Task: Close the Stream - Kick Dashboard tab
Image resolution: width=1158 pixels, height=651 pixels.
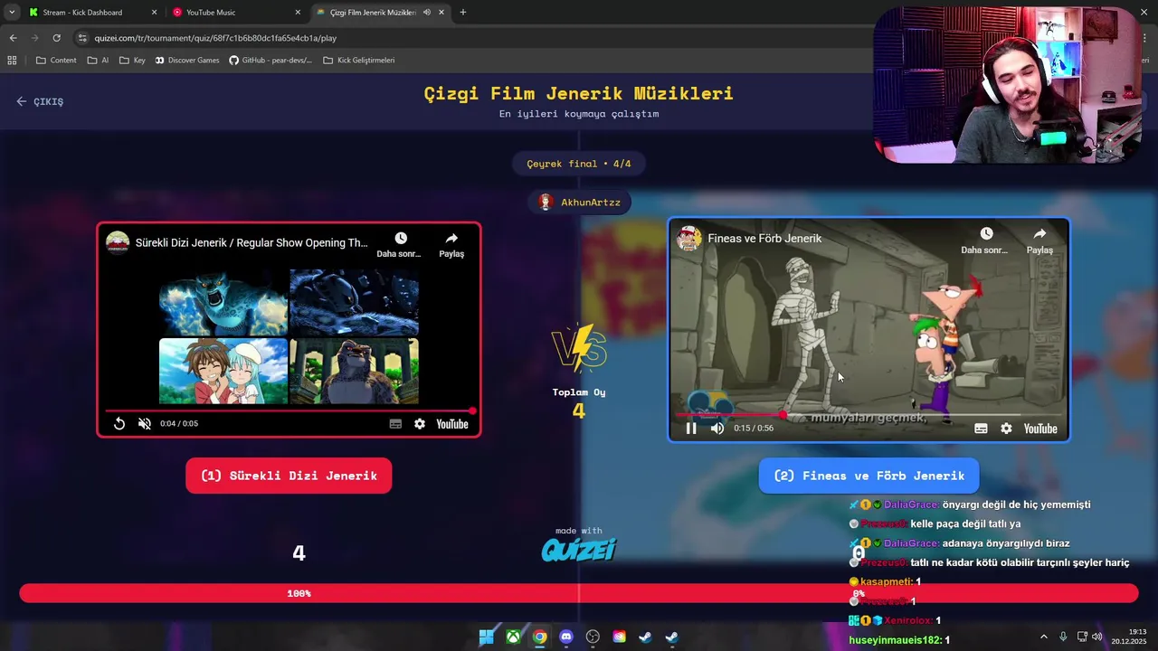Action: pyautogui.click(x=154, y=13)
